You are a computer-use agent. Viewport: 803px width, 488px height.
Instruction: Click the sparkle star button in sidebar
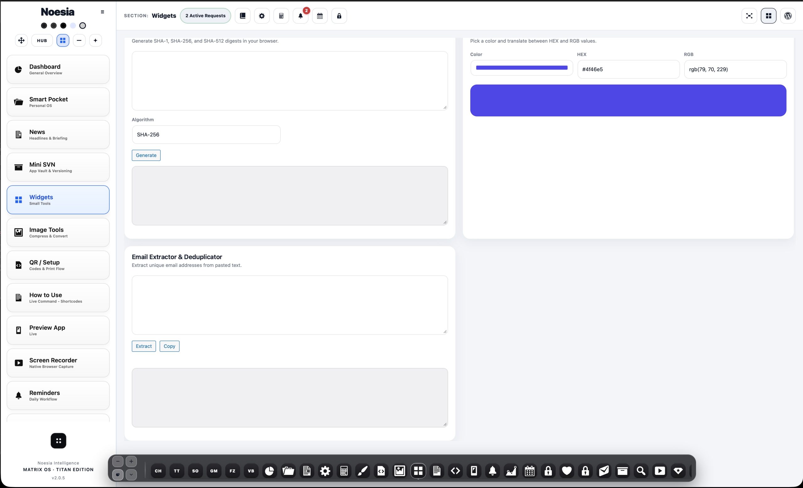[x=95, y=40]
